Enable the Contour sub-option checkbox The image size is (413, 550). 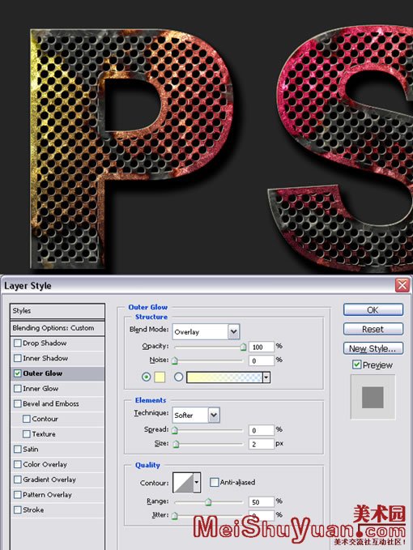pyautogui.click(x=26, y=419)
